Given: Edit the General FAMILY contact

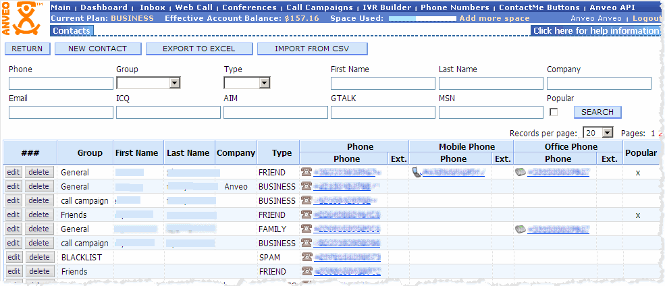Looking at the screenshot, I should coord(14,229).
